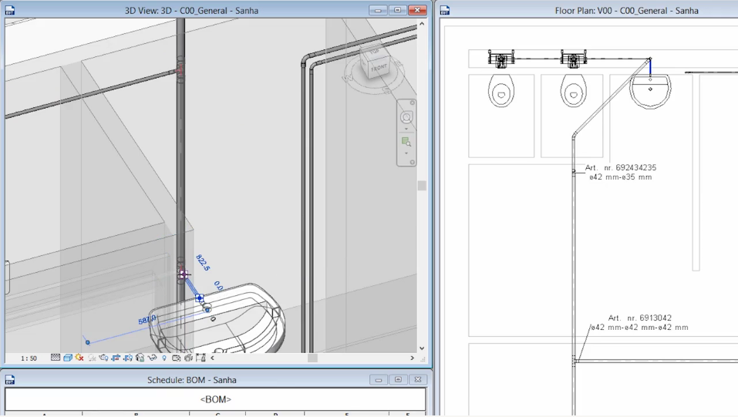The width and height of the screenshot is (738, 417).
Task: Toggle Shadows in the view control bar
Action: (92, 358)
